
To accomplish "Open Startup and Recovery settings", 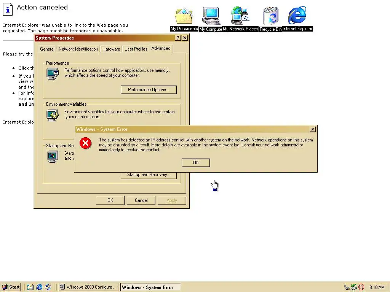I will coord(149,175).
